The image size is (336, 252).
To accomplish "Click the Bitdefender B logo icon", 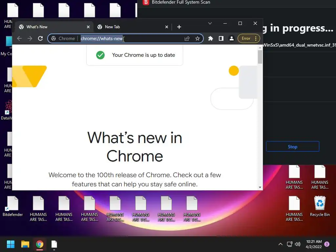I will click(x=146, y=2).
